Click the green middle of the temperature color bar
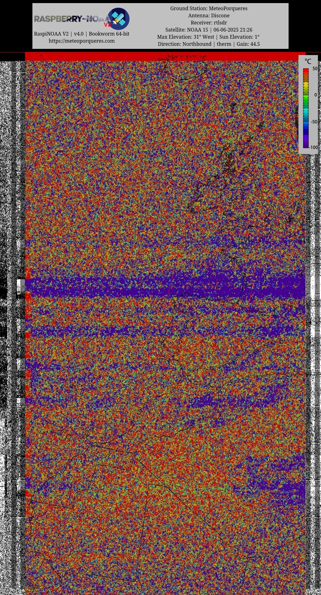The image size is (321, 595). click(x=306, y=101)
